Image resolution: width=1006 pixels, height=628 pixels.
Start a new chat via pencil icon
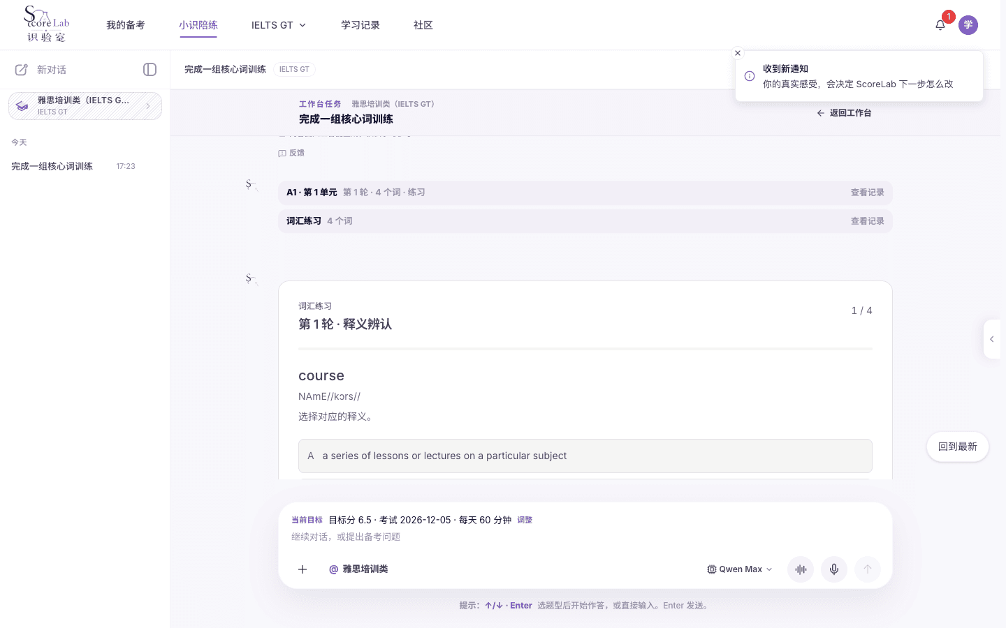click(22, 70)
